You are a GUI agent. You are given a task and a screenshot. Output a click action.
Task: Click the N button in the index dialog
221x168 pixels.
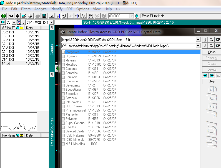point(205,40)
